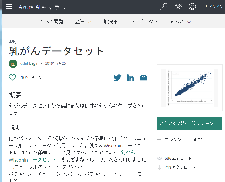This screenshot has width=225, height=182.
Task: Share on LinkedIn icon
Action: 130,78
